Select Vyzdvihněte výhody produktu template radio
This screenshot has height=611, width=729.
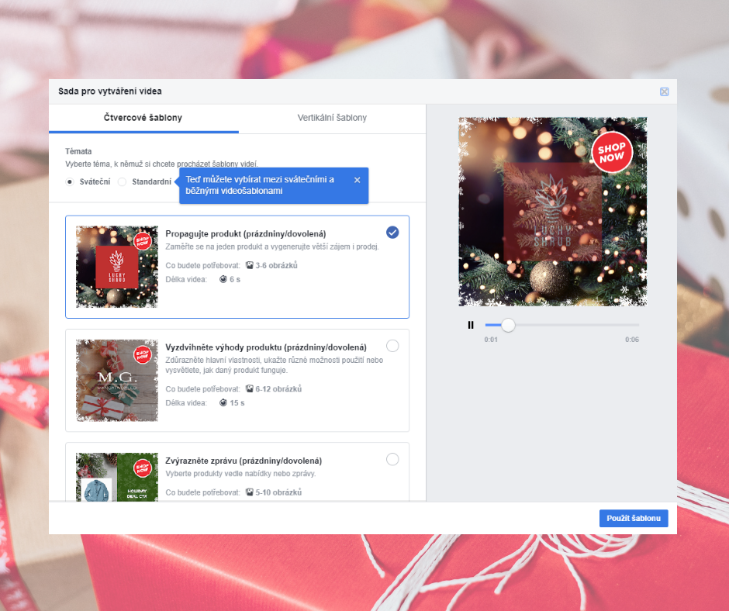[392, 346]
